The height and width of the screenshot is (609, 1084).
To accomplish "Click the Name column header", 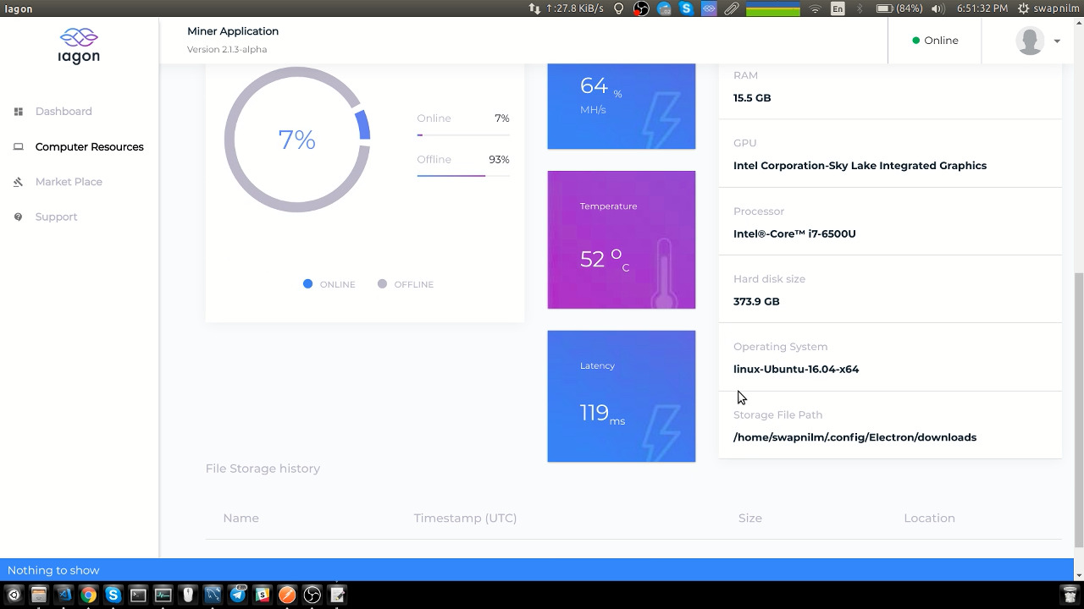I will [x=241, y=518].
